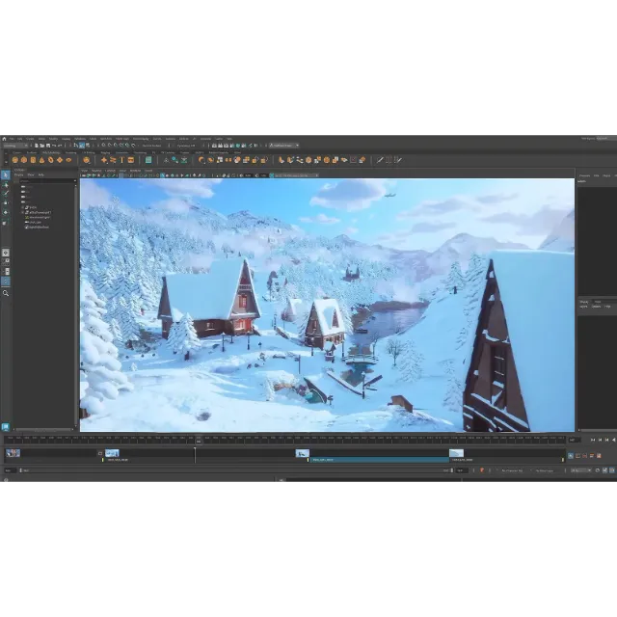Enable select by object type mode
The width and height of the screenshot is (617, 617).
click(x=82, y=146)
